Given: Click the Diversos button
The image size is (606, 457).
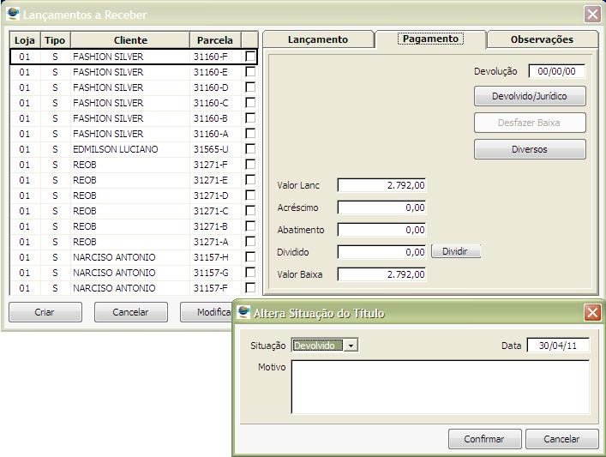Looking at the screenshot, I should [x=530, y=149].
